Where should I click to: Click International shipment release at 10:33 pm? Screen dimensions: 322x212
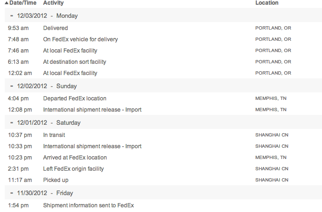point(92,146)
